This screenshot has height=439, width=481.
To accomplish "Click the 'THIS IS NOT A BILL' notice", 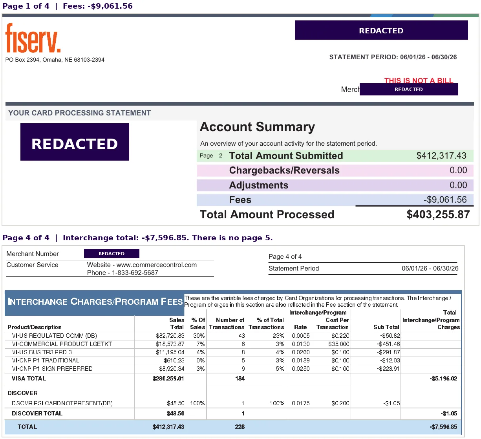I will pyautogui.click(x=419, y=80).
